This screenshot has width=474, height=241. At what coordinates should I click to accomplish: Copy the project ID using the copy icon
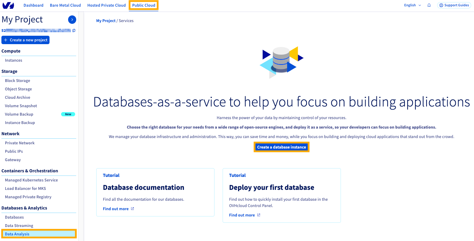[73, 30]
